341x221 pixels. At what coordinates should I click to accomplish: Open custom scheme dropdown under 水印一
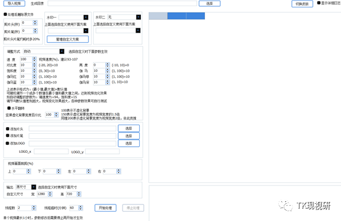tap(86, 31)
